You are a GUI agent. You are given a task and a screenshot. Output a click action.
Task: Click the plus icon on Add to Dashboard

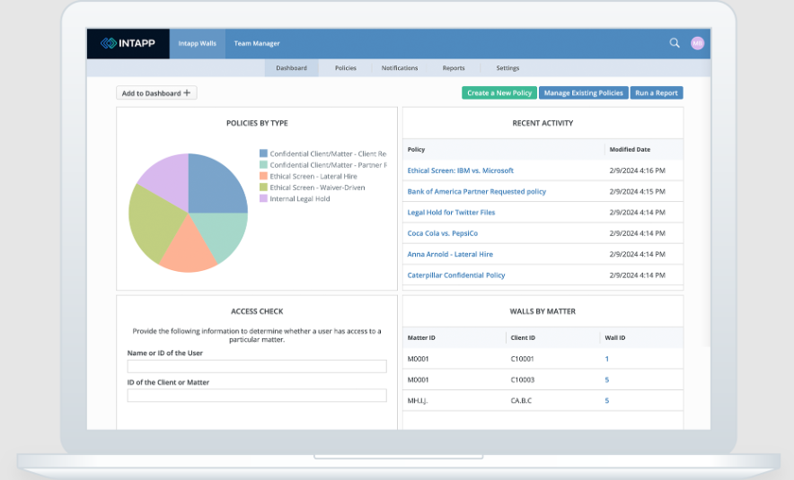click(187, 93)
